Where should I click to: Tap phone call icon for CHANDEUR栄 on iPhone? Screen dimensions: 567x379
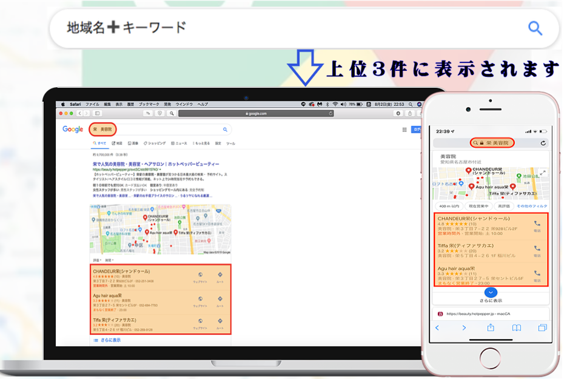click(537, 224)
